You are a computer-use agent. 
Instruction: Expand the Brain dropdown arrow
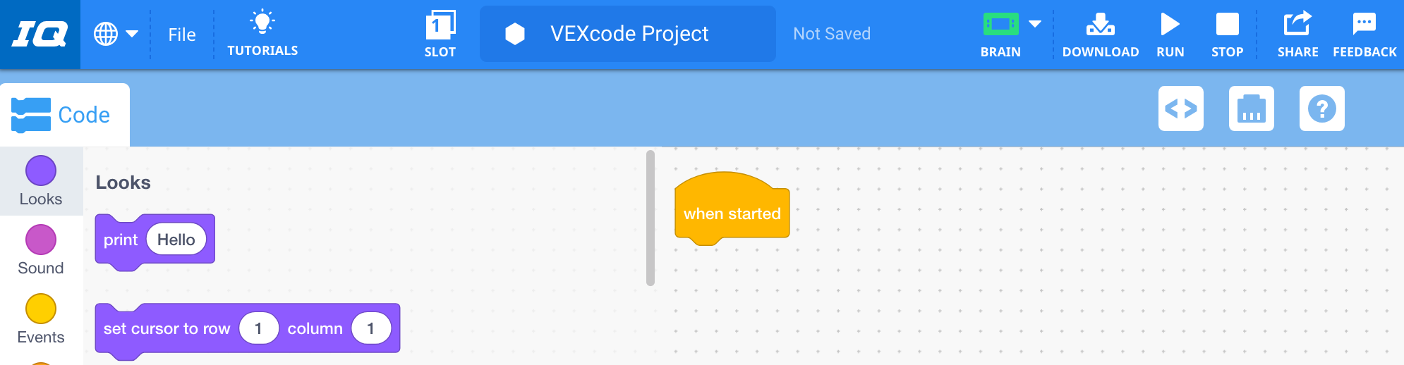tap(1035, 24)
